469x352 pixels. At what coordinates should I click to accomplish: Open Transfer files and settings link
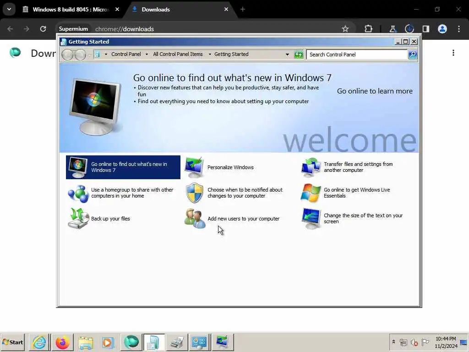pos(358,167)
